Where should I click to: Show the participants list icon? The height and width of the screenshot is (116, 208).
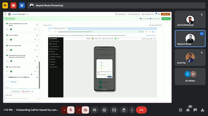tap(188, 110)
